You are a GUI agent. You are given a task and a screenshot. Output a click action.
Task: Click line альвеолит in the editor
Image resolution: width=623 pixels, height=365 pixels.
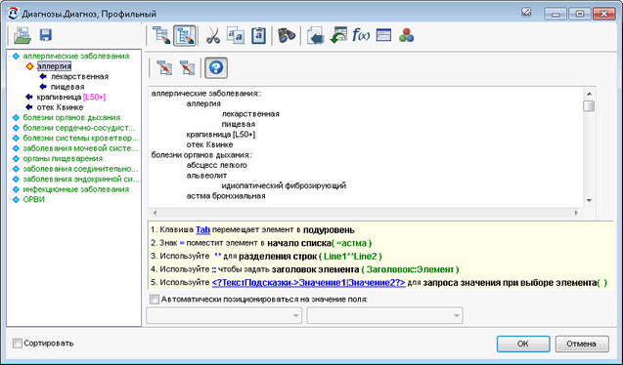pos(206,175)
